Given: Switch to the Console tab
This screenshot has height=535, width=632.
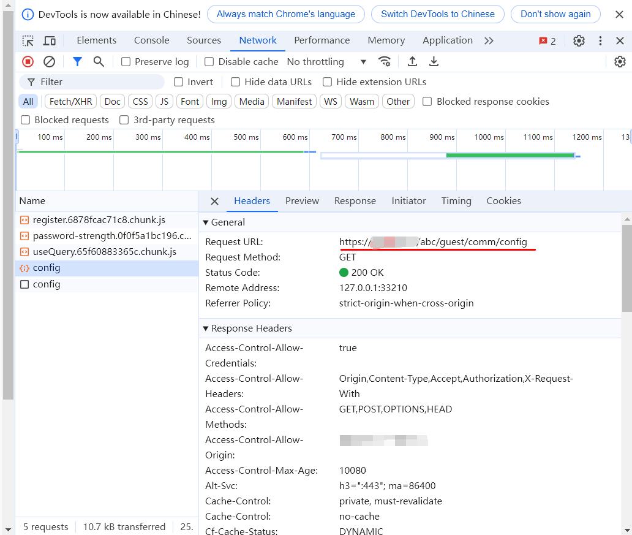Looking at the screenshot, I should (x=151, y=40).
